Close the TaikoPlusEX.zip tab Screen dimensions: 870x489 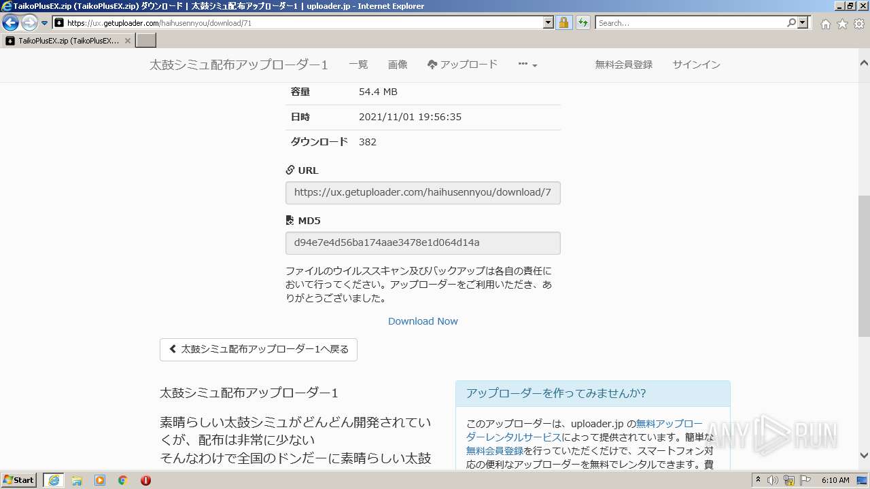tap(127, 41)
